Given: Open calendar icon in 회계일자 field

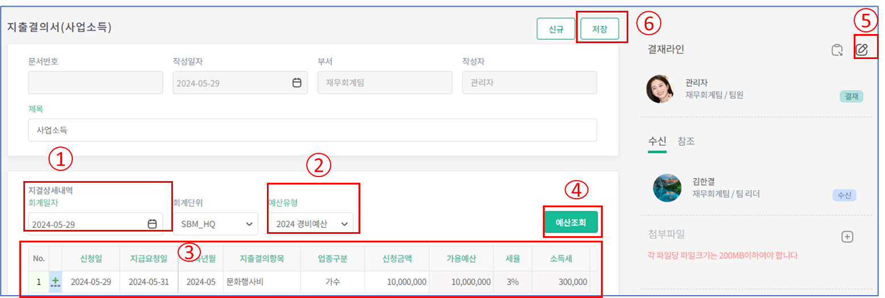Looking at the screenshot, I should point(152,224).
